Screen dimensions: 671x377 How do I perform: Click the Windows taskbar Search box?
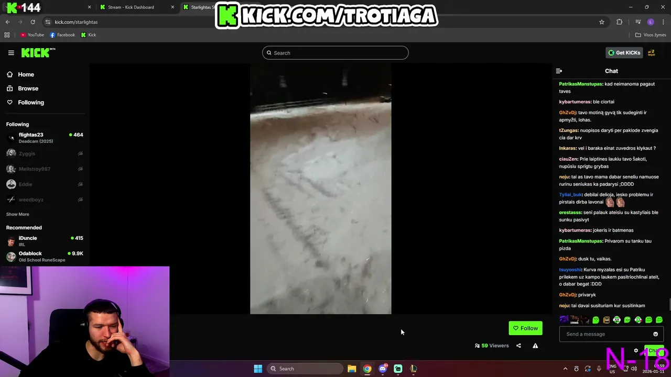pyautogui.click(x=305, y=369)
